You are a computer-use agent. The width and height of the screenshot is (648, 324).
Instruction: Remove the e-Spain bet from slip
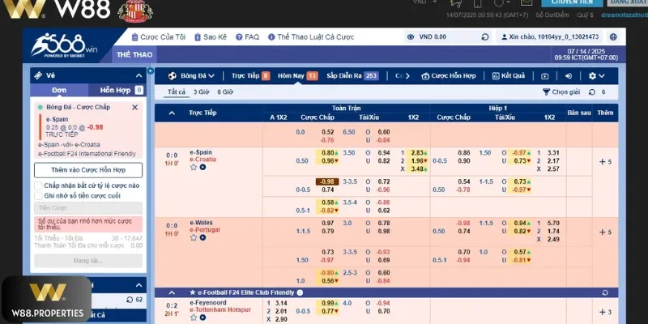point(134,107)
